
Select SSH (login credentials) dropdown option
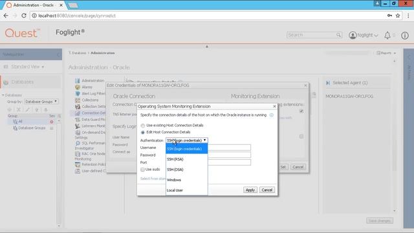[x=187, y=149]
